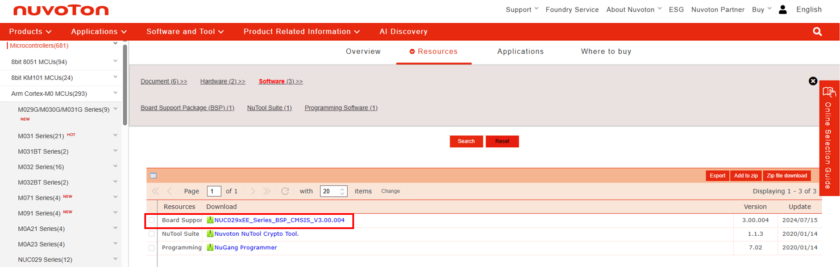
Task: Expand the Applications menu
Action: (x=99, y=32)
